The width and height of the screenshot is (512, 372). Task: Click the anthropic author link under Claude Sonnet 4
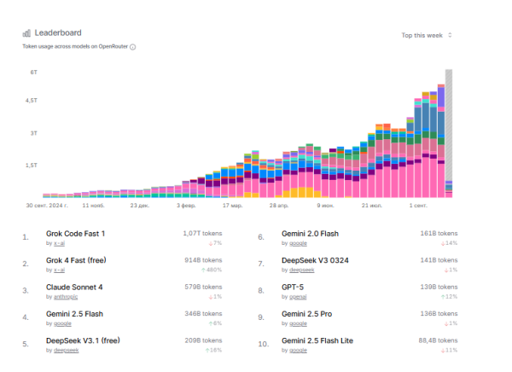click(x=66, y=298)
